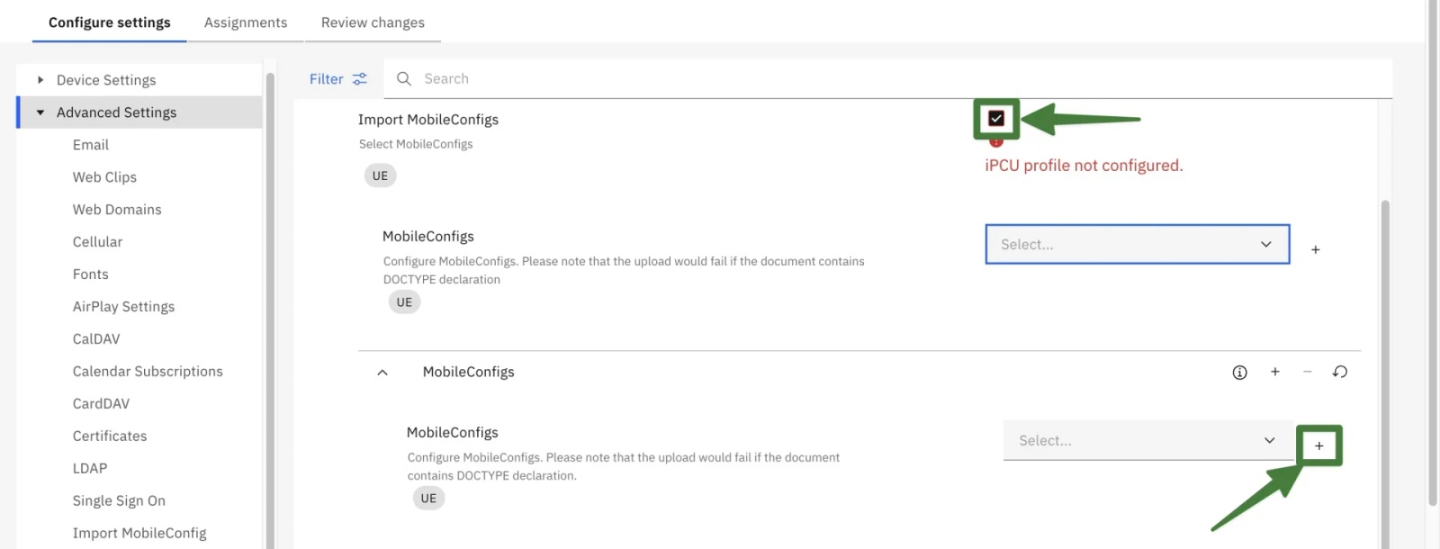Click the red error badge below the checkbox
Viewport: 1440px width, 549px height.
coord(995,140)
